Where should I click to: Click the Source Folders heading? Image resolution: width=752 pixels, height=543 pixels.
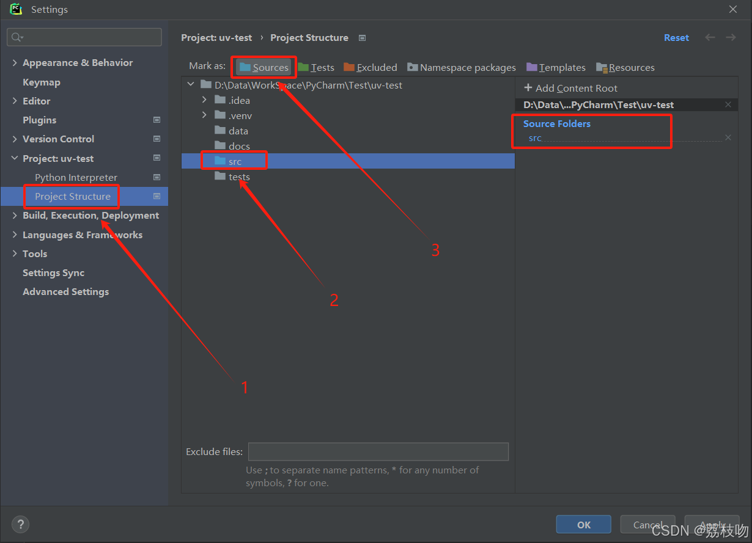[557, 123]
